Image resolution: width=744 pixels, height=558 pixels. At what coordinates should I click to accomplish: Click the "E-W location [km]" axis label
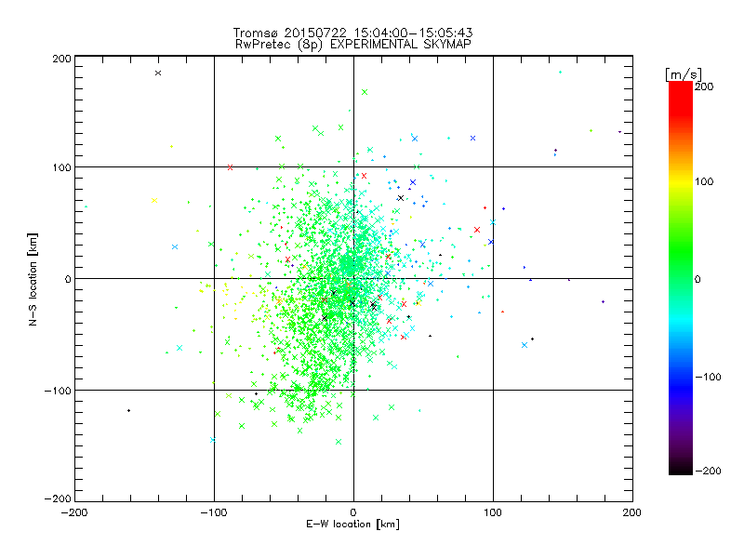353,525
